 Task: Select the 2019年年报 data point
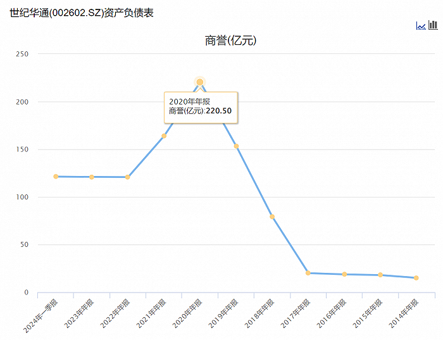(236, 146)
